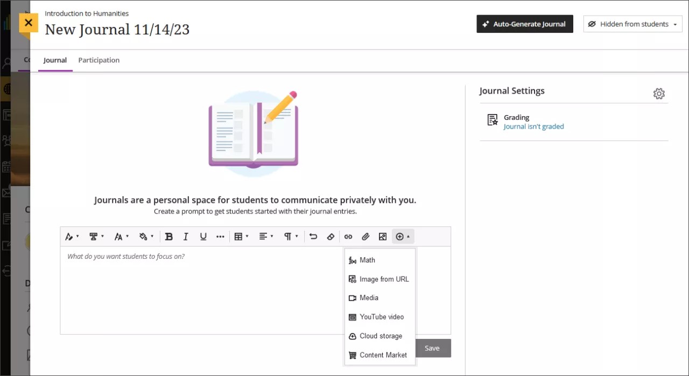Apply italic formatting
The height and width of the screenshot is (376, 689).
[186, 236]
